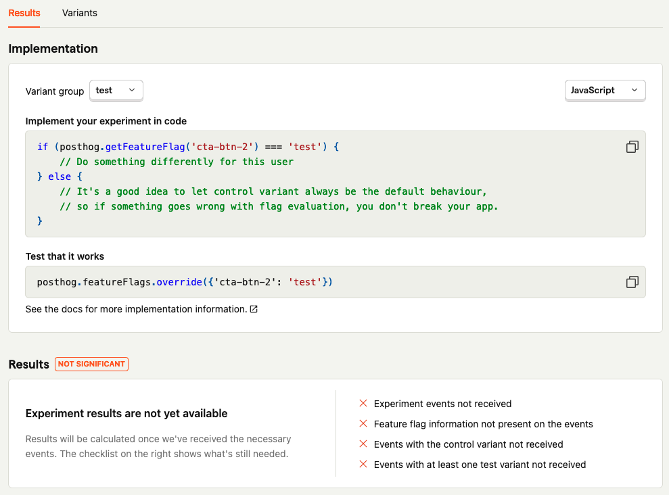Switch to the Variants tab
This screenshot has width=669, height=495.
79,13
